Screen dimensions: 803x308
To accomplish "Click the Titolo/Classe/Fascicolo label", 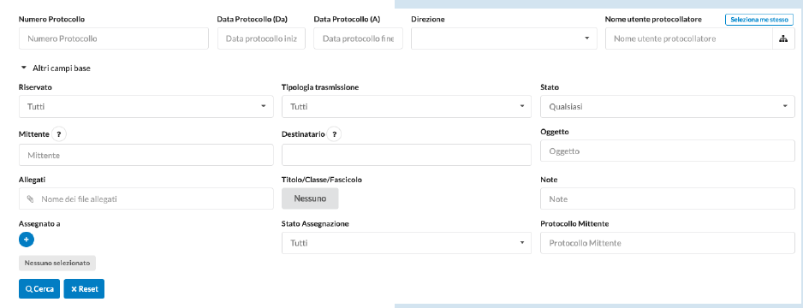I will [322, 180].
